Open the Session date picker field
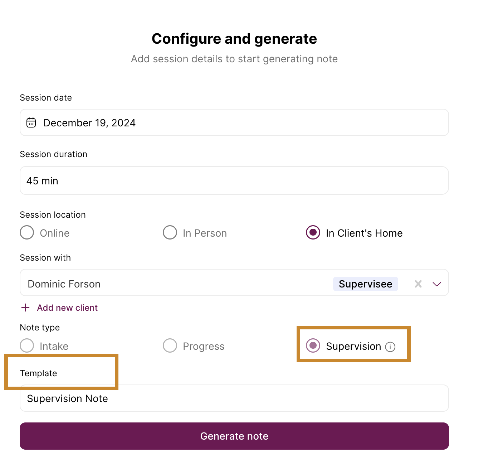This screenshot has width=483, height=474. [x=234, y=122]
